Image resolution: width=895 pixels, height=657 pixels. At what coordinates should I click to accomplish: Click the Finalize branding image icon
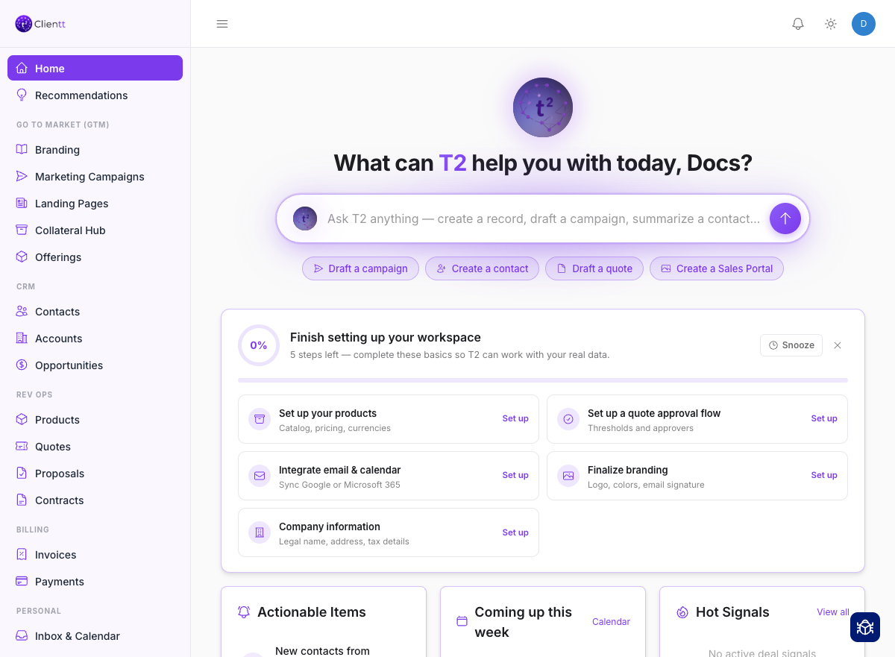point(568,476)
